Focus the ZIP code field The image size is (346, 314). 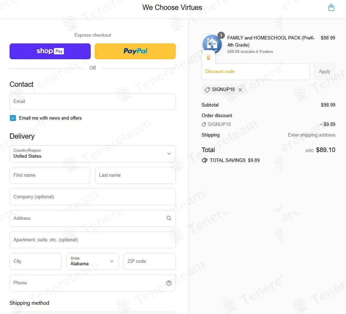(150, 261)
